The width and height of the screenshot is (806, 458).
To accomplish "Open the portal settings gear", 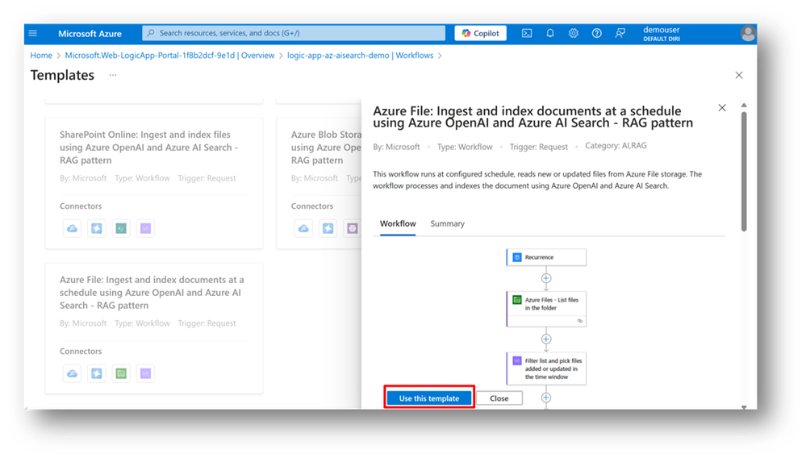I will 573,33.
